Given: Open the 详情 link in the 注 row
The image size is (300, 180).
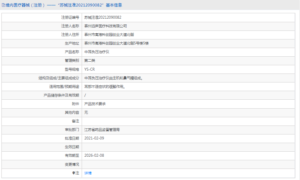Looking at the screenshot, I should [x=88, y=173].
